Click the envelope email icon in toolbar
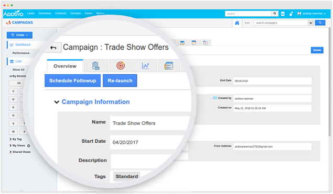 (182, 43)
